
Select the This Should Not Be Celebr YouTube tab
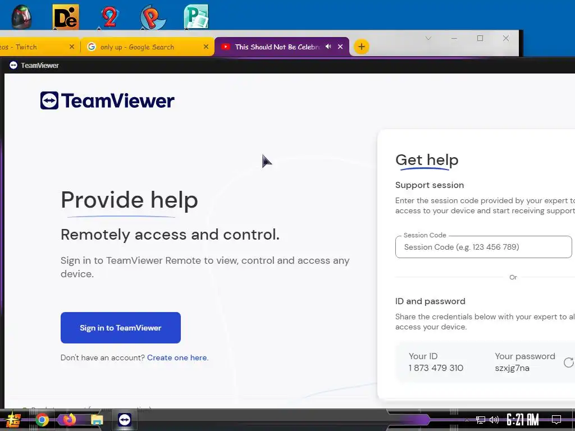[277, 47]
